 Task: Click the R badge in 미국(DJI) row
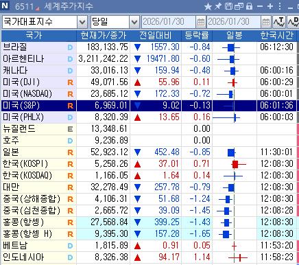tap(71, 82)
